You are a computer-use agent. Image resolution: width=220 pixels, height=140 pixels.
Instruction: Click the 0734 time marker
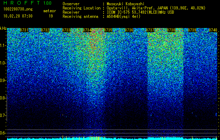point(87,30)
